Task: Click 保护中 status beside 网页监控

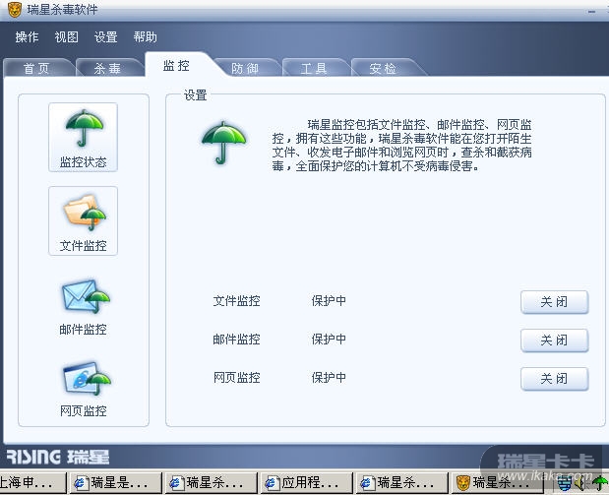Action: (329, 377)
